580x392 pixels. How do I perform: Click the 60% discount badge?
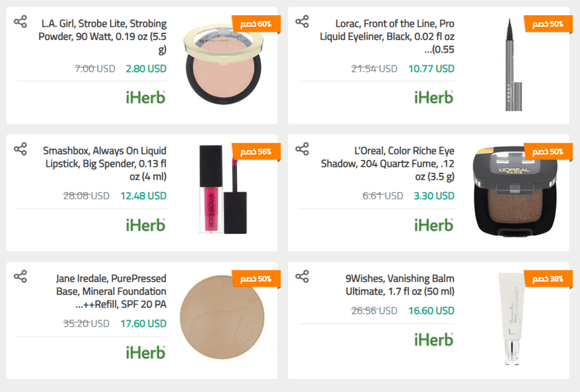coord(254,25)
